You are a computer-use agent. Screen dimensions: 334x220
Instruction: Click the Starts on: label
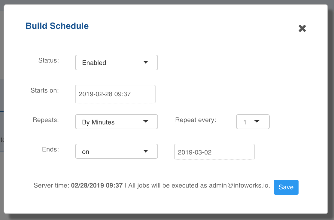click(x=45, y=90)
